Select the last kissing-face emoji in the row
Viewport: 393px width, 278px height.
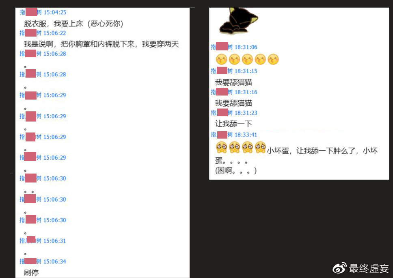pyautogui.click(x=273, y=60)
